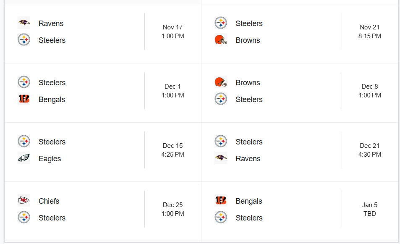Screen dimensions: 400x244
Task: Select the Nov 21 8:15 PM game time
Action: pyautogui.click(x=370, y=31)
